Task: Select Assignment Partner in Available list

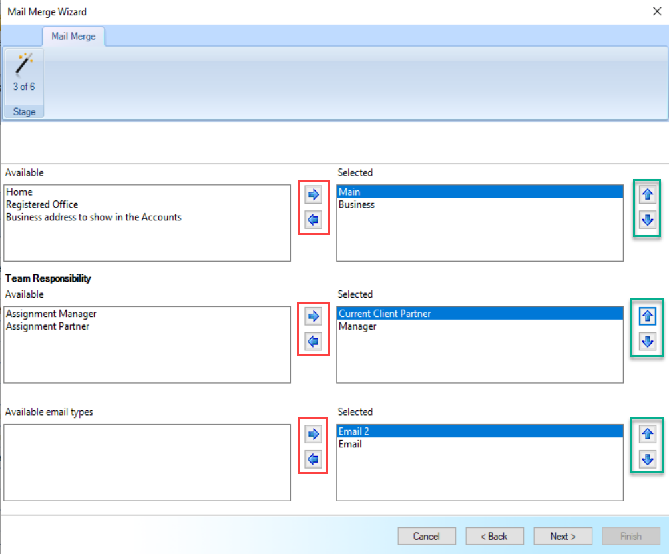Action: (x=147, y=326)
